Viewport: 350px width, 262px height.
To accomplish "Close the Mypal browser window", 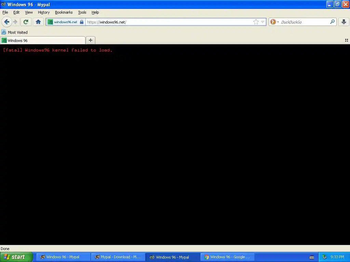I will coord(346,4).
